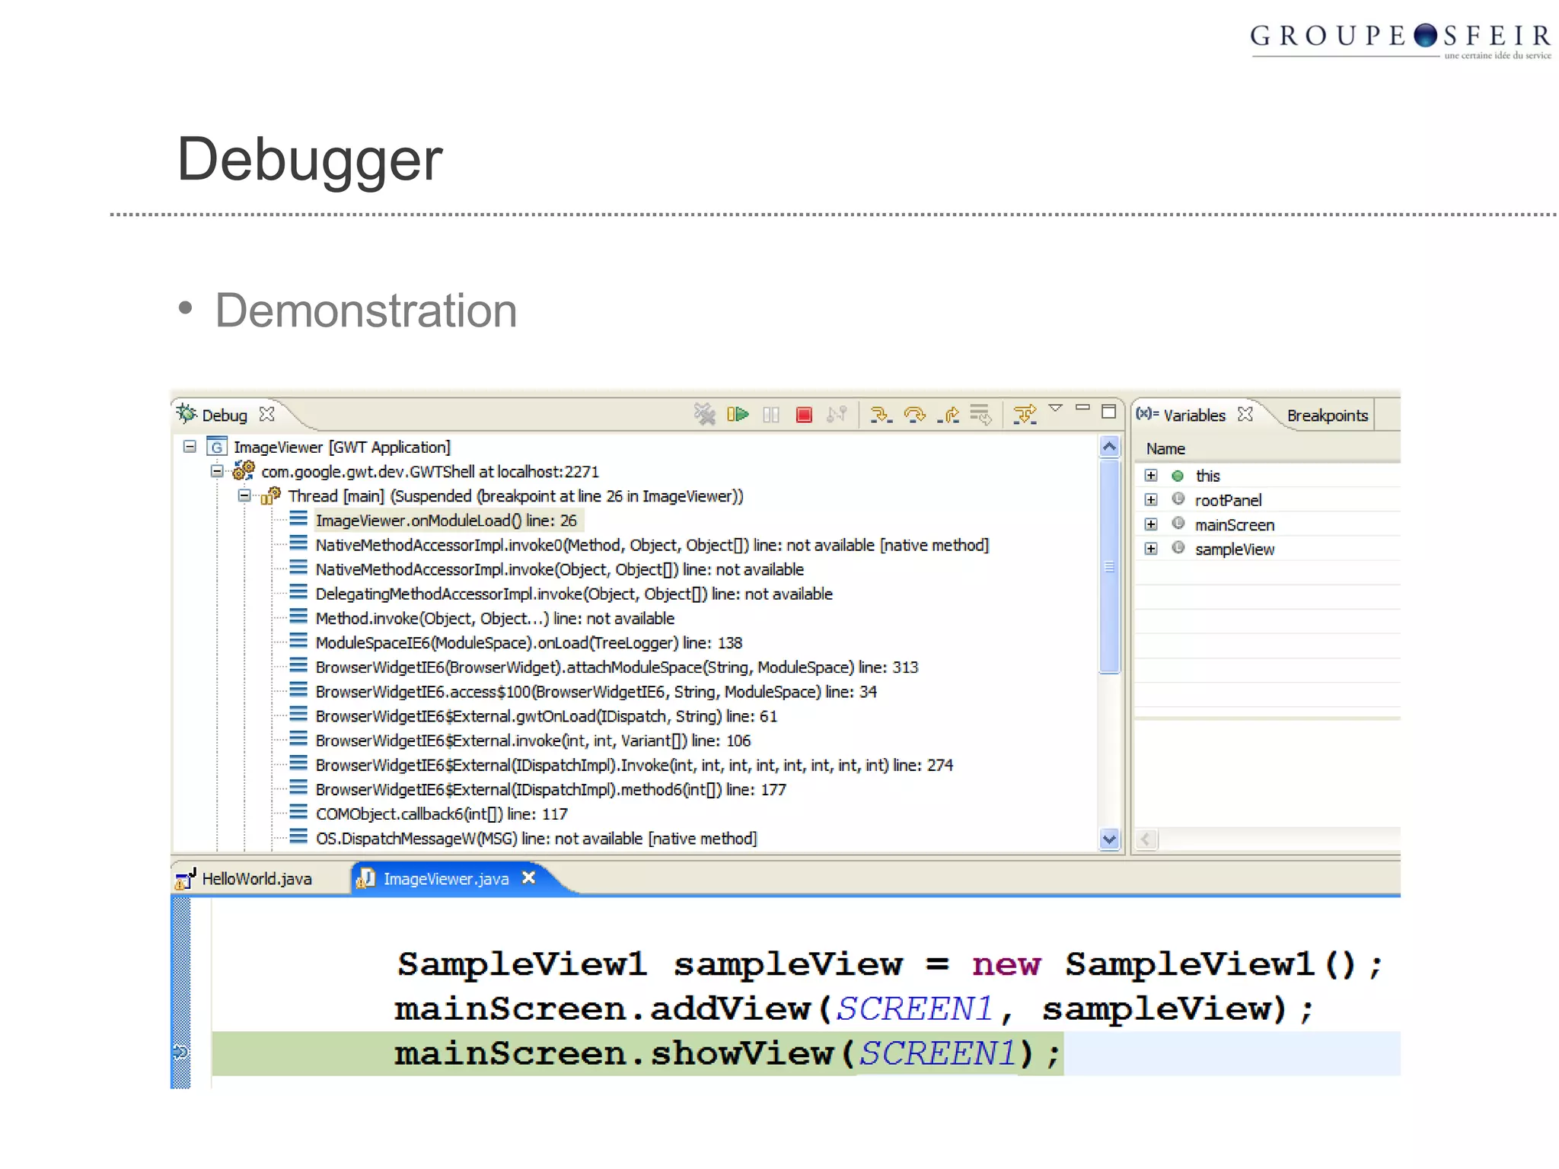Click the Step Return icon
The height and width of the screenshot is (1169, 1559).
click(x=948, y=415)
